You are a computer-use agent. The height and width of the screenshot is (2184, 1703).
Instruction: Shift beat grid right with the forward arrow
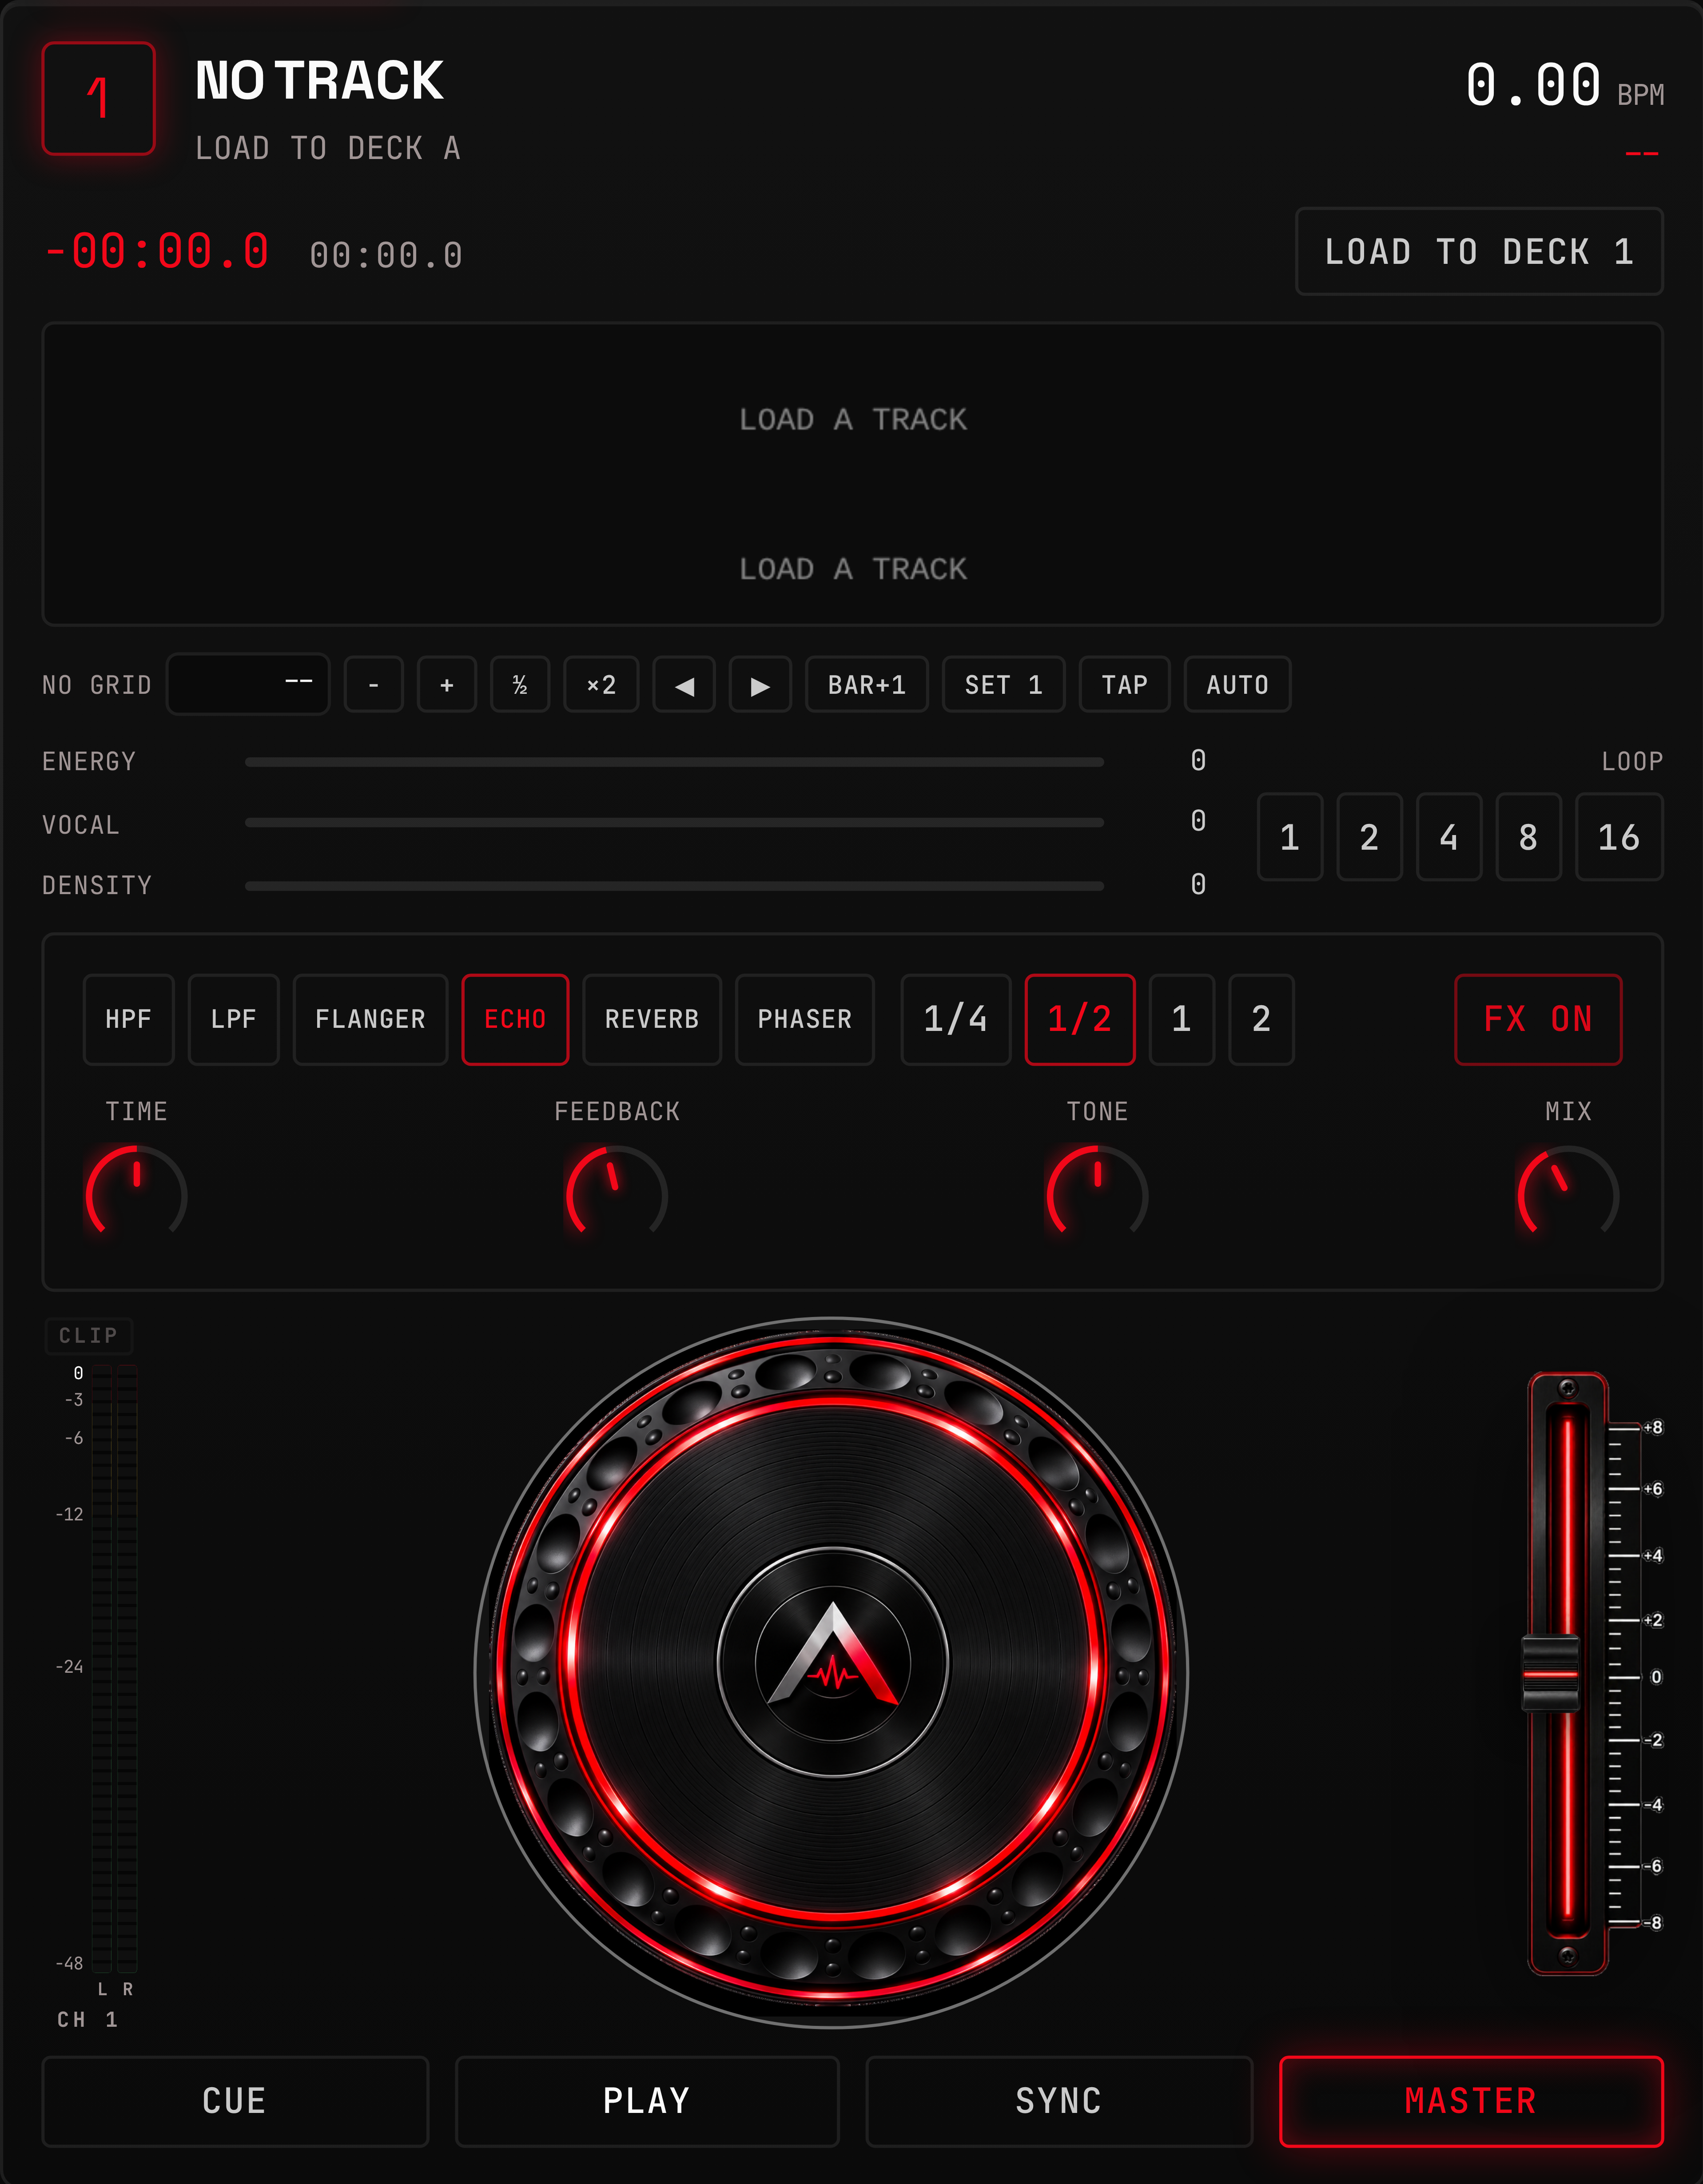click(760, 685)
